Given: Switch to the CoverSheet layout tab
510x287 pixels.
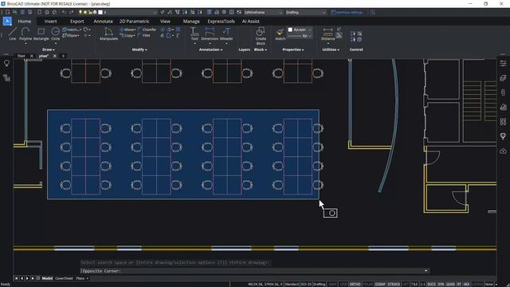Looking at the screenshot, I should click(64, 278).
